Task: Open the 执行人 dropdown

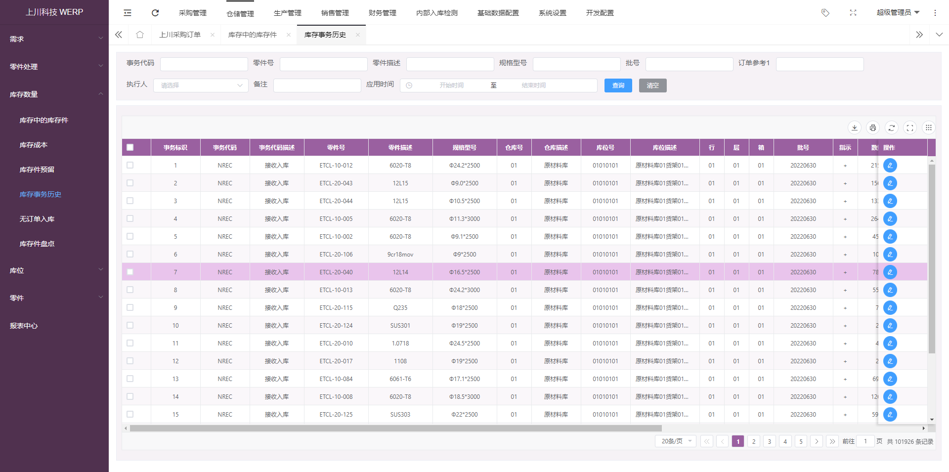Action: 201,86
